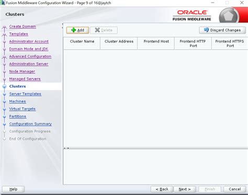Click the X icon on Delete
The height and width of the screenshot is (195, 248).
point(97,30)
